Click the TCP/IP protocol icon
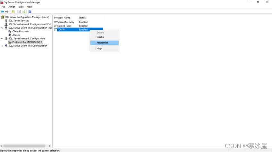 (55, 29)
